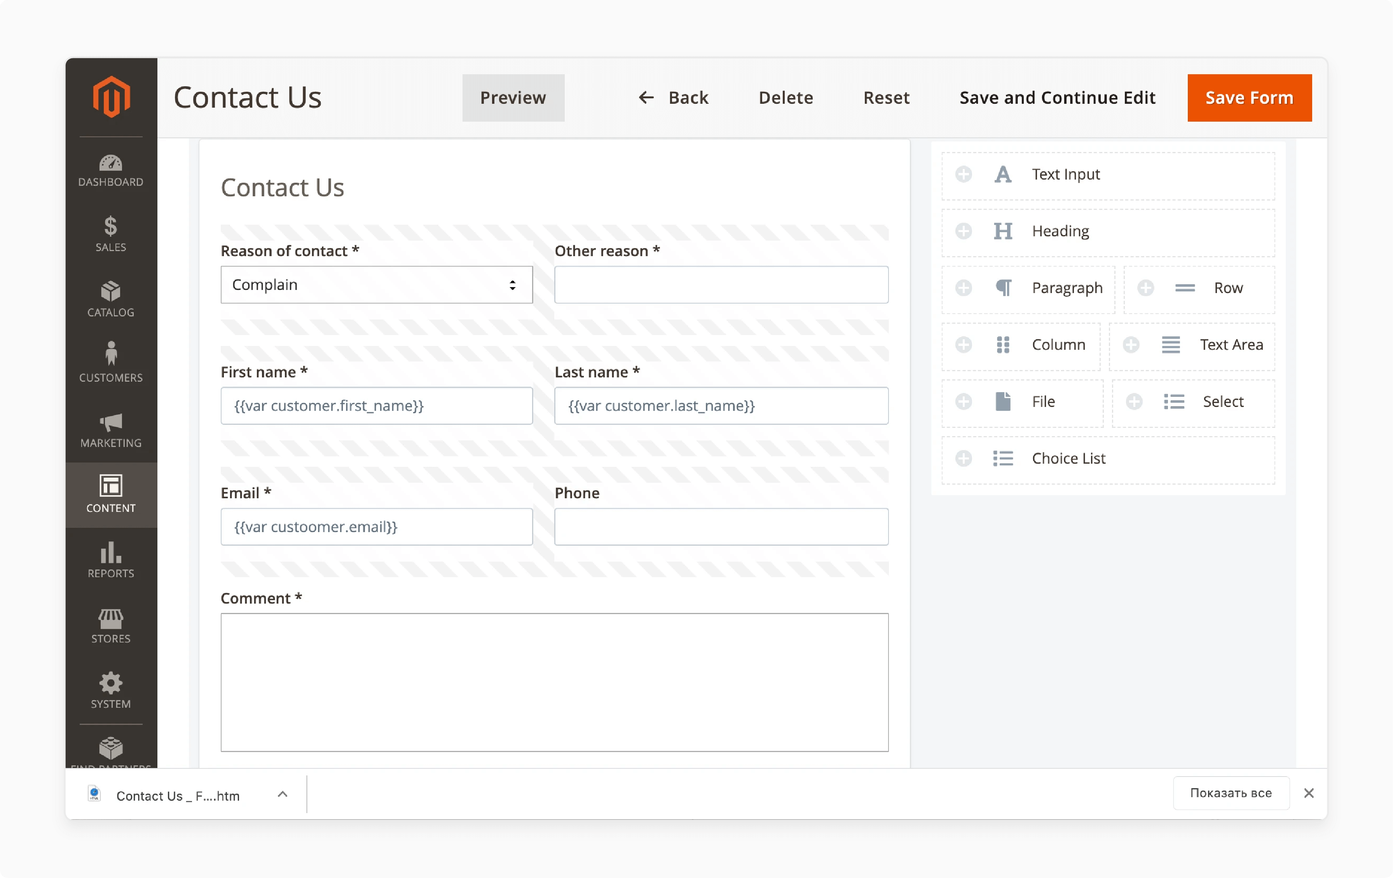Focus the Email input field
The height and width of the screenshot is (878, 1393).
[x=377, y=526]
